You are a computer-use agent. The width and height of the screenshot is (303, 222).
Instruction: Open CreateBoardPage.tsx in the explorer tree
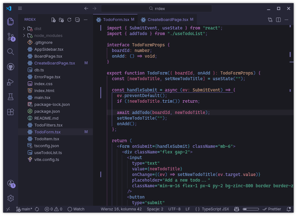pyautogui.click(x=56, y=63)
